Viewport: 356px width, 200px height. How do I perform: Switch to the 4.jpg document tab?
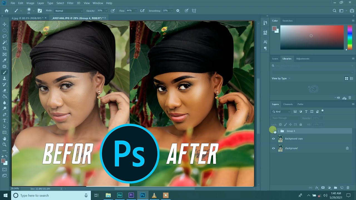click(28, 18)
